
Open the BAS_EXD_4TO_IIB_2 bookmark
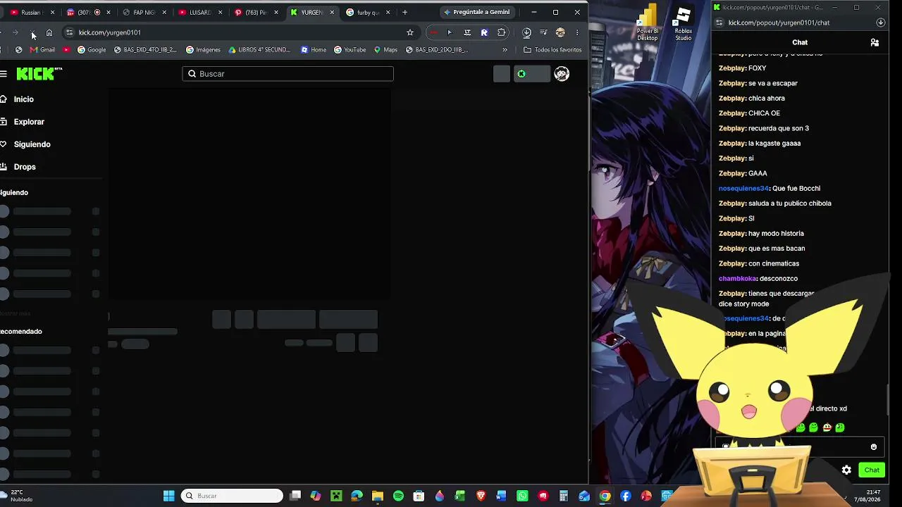point(145,50)
